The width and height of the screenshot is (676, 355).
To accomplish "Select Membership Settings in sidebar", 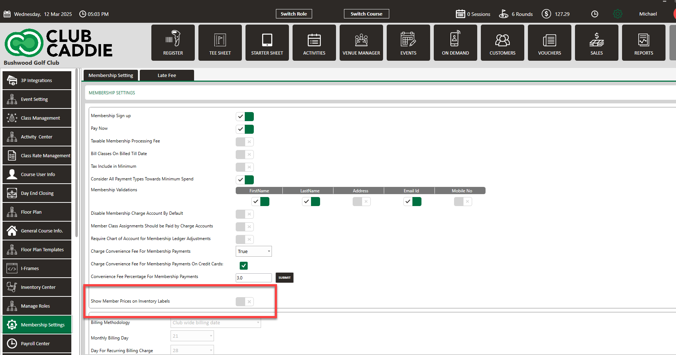I will [37, 325].
